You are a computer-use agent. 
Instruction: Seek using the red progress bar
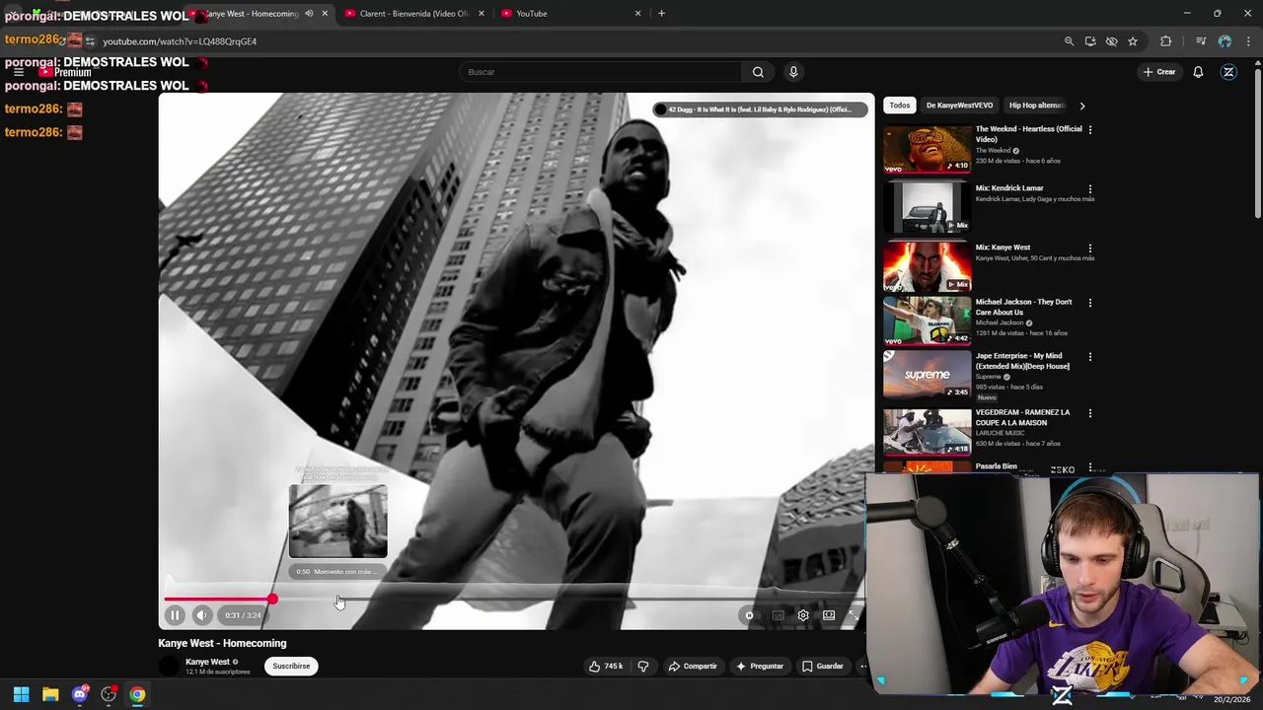click(514, 599)
